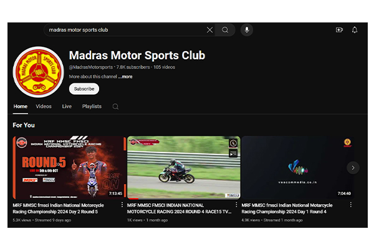The height and width of the screenshot is (249, 374).
Task: Click the Madras Motor Sports Club channel title
Action: click(x=137, y=55)
